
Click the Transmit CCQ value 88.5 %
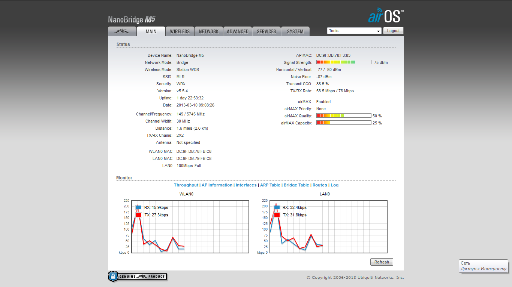pyautogui.click(x=323, y=84)
